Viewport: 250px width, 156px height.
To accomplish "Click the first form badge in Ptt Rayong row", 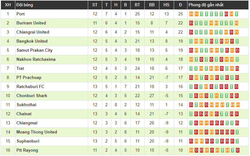I will point(191,150).
